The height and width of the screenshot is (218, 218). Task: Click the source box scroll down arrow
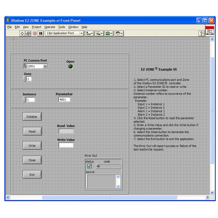coord(118,186)
